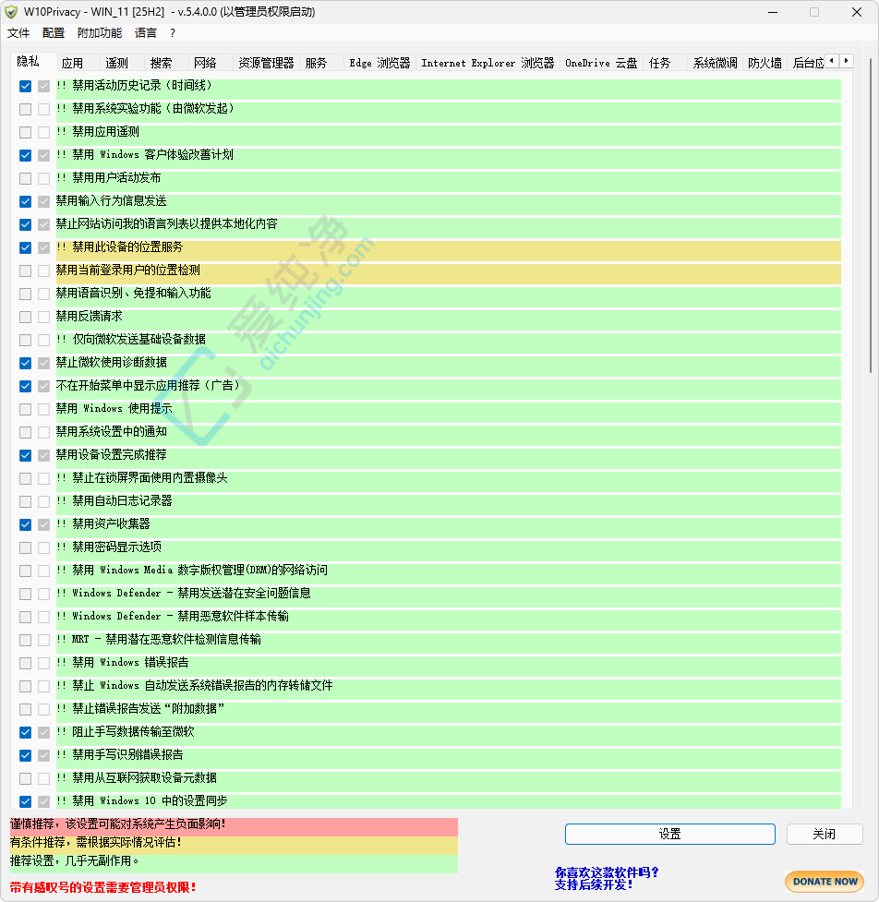Check 禁用系统实验功能（由微软发起）
This screenshot has width=879, height=902.
[x=25, y=109]
